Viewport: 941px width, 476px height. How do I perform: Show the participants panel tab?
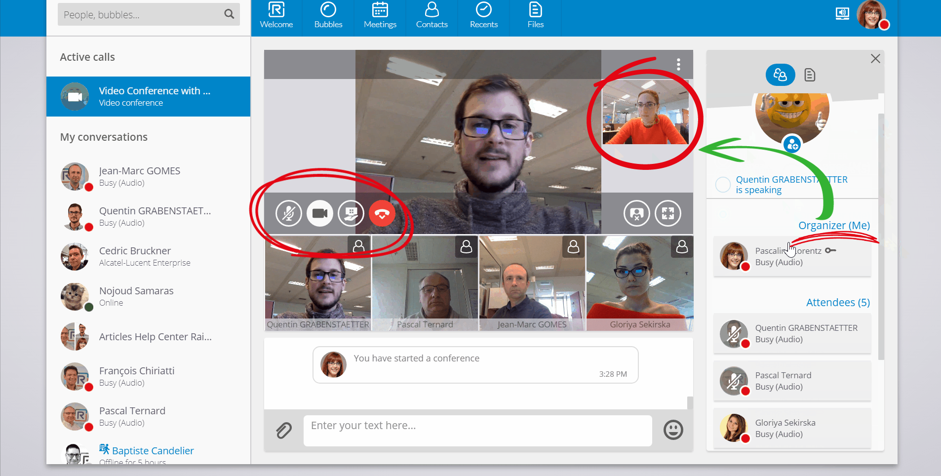[x=780, y=75]
